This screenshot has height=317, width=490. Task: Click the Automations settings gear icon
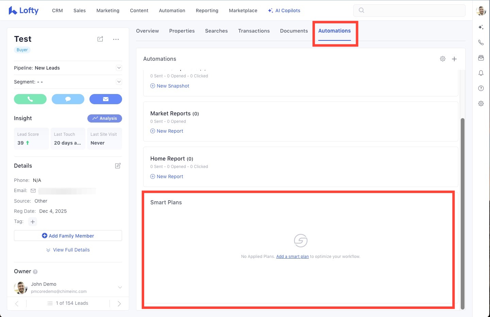[x=443, y=59]
